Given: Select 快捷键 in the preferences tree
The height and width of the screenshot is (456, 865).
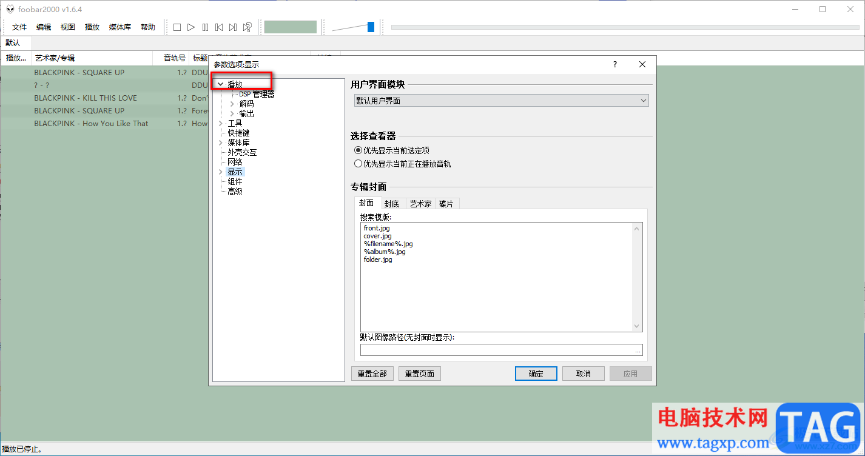Looking at the screenshot, I should click(x=238, y=133).
